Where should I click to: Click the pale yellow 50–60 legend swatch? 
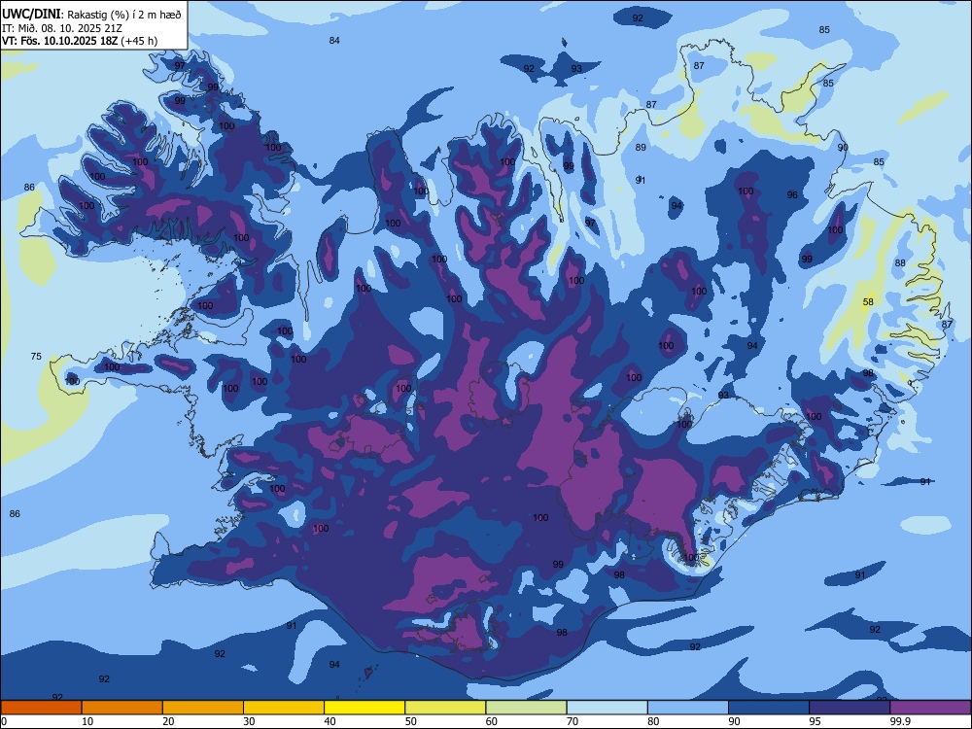(x=445, y=708)
